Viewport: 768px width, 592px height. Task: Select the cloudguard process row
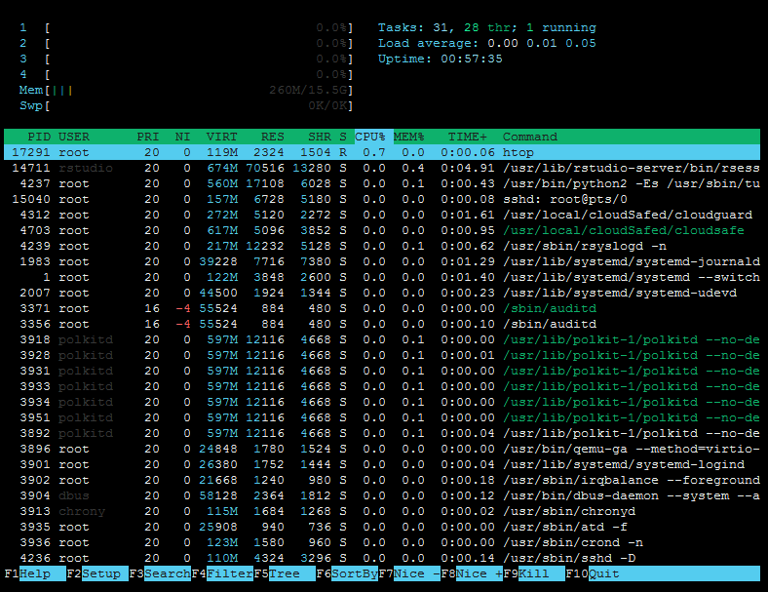(382, 216)
